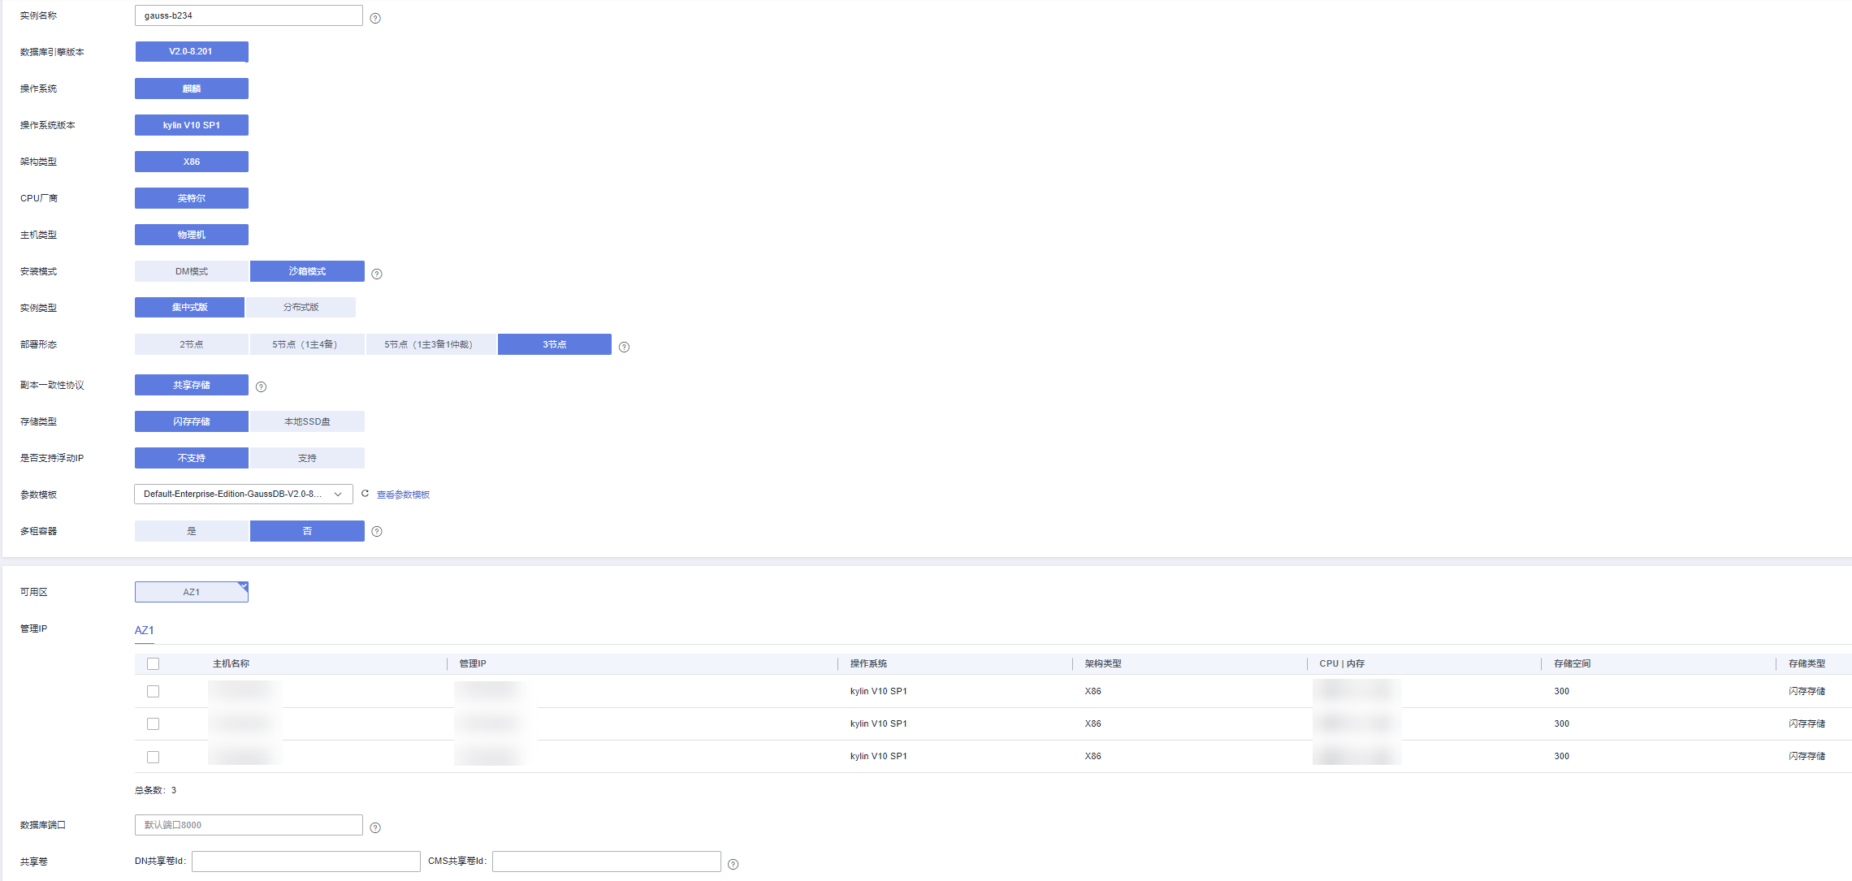Viewport: 1852px width, 881px height.
Task: Open the 参数模板 dropdown list
Action: coord(243,494)
